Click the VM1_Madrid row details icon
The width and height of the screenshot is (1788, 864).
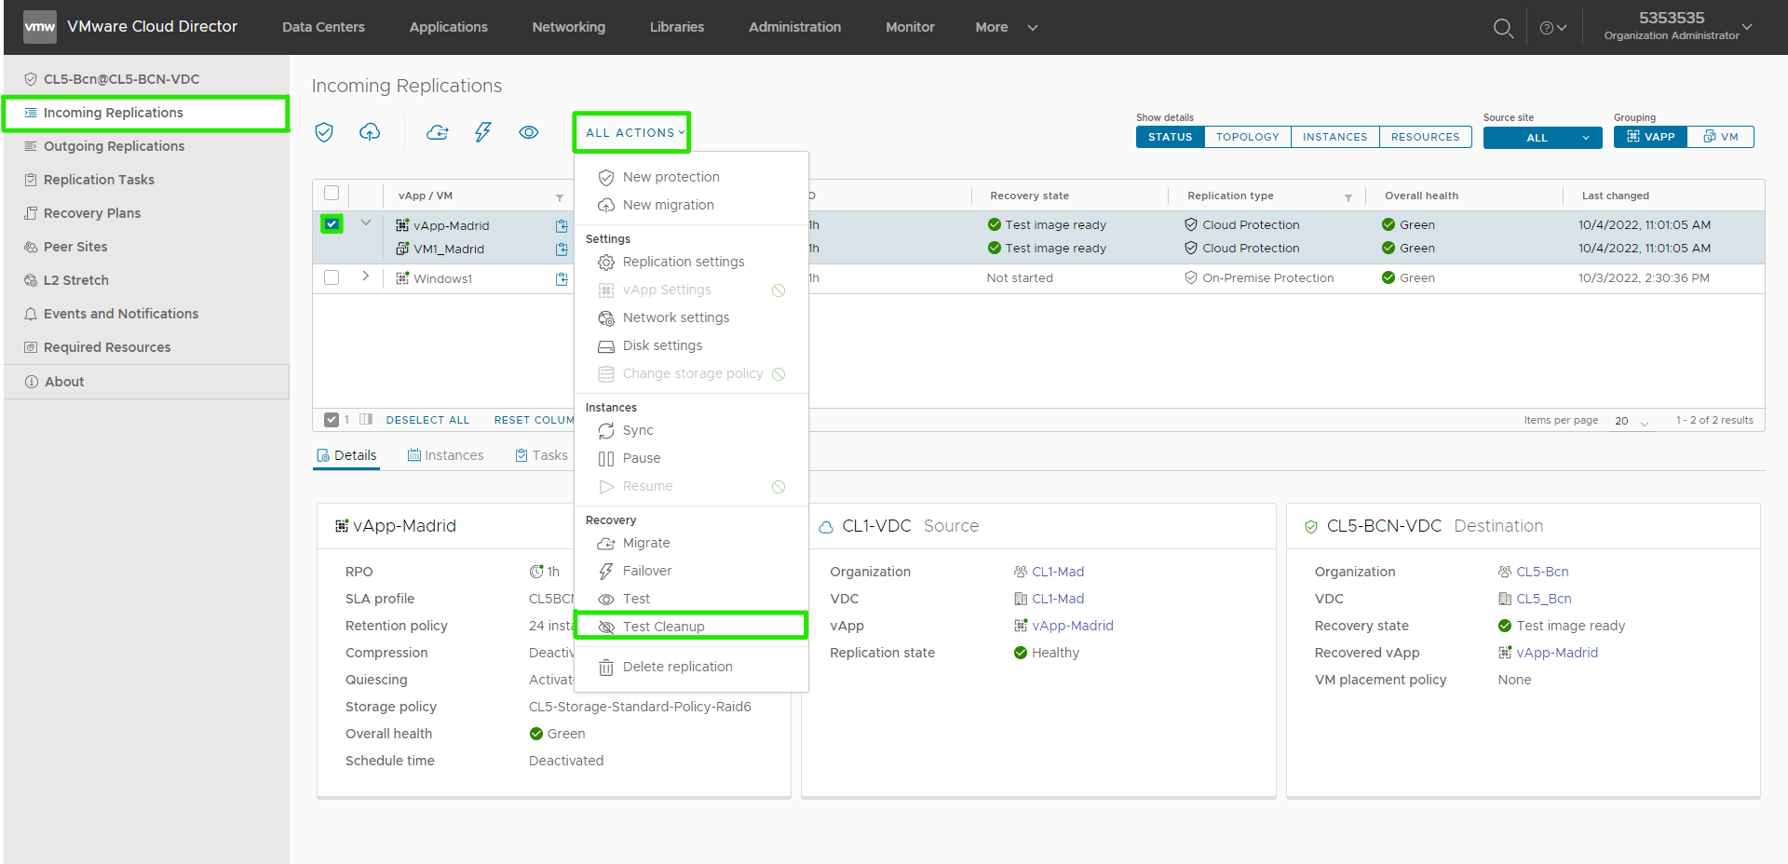pyautogui.click(x=562, y=249)
